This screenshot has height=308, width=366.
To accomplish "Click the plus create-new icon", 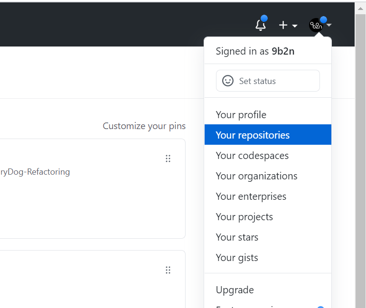I will pos(283,25).
